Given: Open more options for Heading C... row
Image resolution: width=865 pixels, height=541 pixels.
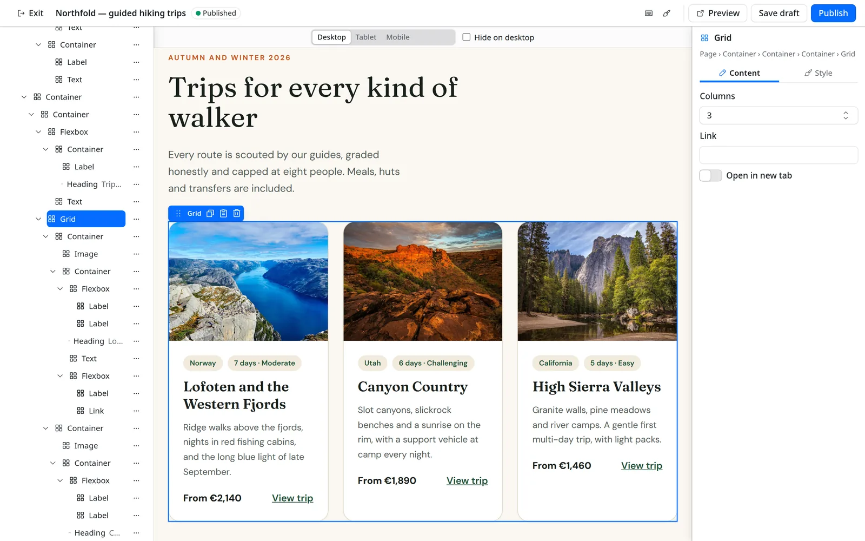Looking at the screenshot, I should click(136, 533).
